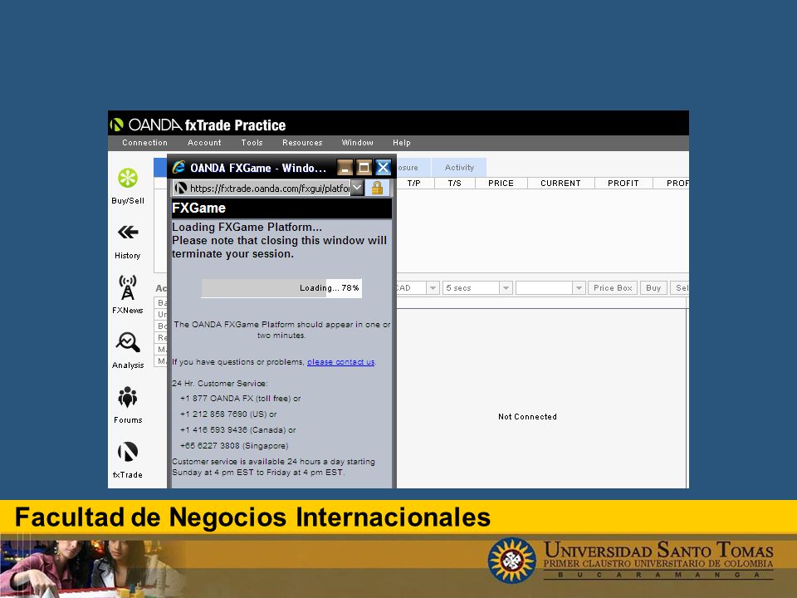
Task: Click the OANDA favicon in address bar
Action: click(180, 189)
